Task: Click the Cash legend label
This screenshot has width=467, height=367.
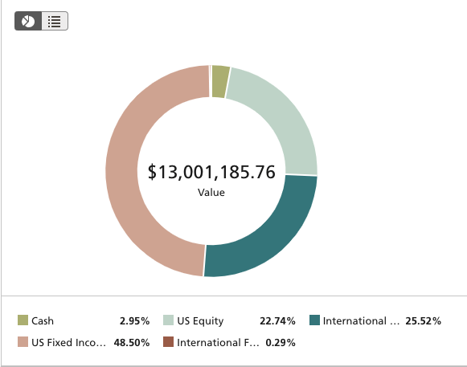Action: click(43, 321)
